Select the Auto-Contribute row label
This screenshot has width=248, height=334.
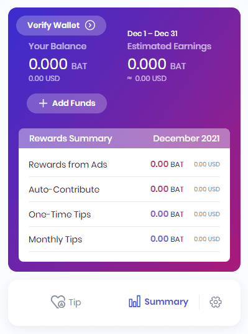click(64, 189)
